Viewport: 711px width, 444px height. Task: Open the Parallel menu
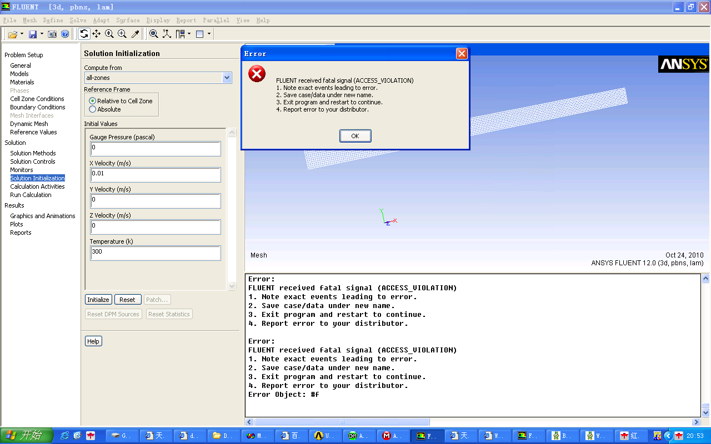[x=216, y=20]
